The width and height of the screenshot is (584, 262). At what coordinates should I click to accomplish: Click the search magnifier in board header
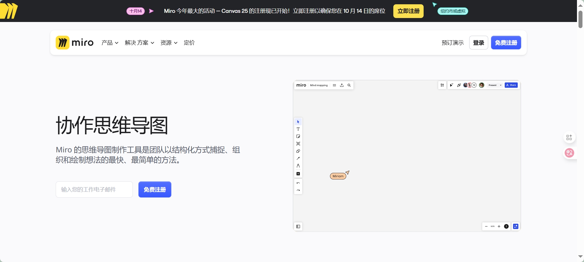coord(349,86)
